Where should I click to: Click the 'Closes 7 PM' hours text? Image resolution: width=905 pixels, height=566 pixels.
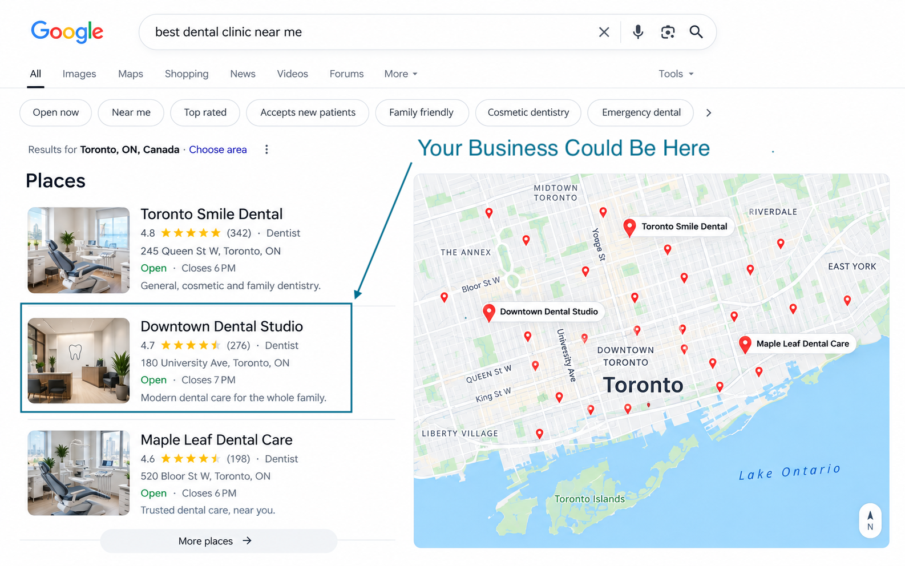pos(208,380)
